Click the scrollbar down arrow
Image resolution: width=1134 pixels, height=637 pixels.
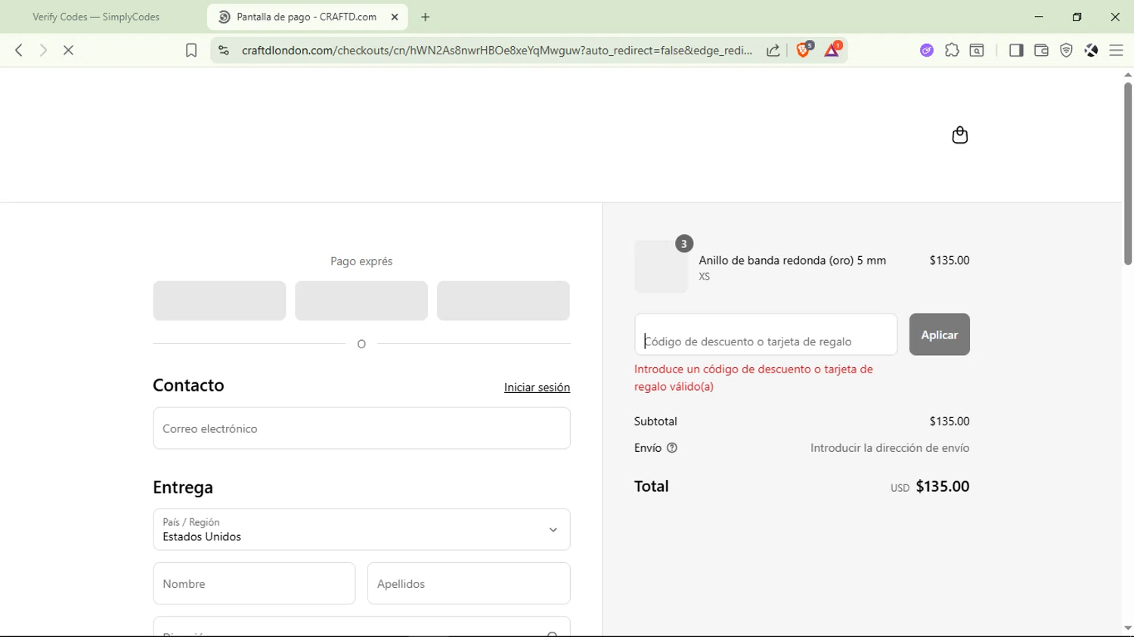pyautogui.click(x=1127, y=628)
